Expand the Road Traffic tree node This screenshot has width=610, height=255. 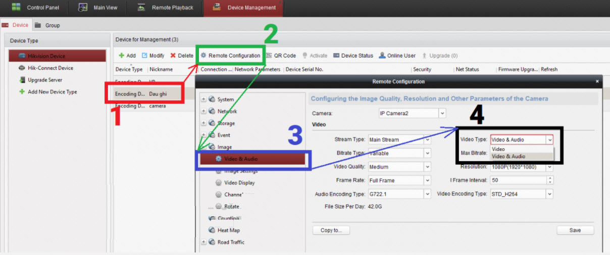coord(204,242)
